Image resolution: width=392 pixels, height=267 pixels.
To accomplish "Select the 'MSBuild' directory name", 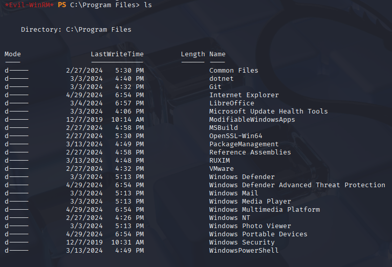I will 224,128.
